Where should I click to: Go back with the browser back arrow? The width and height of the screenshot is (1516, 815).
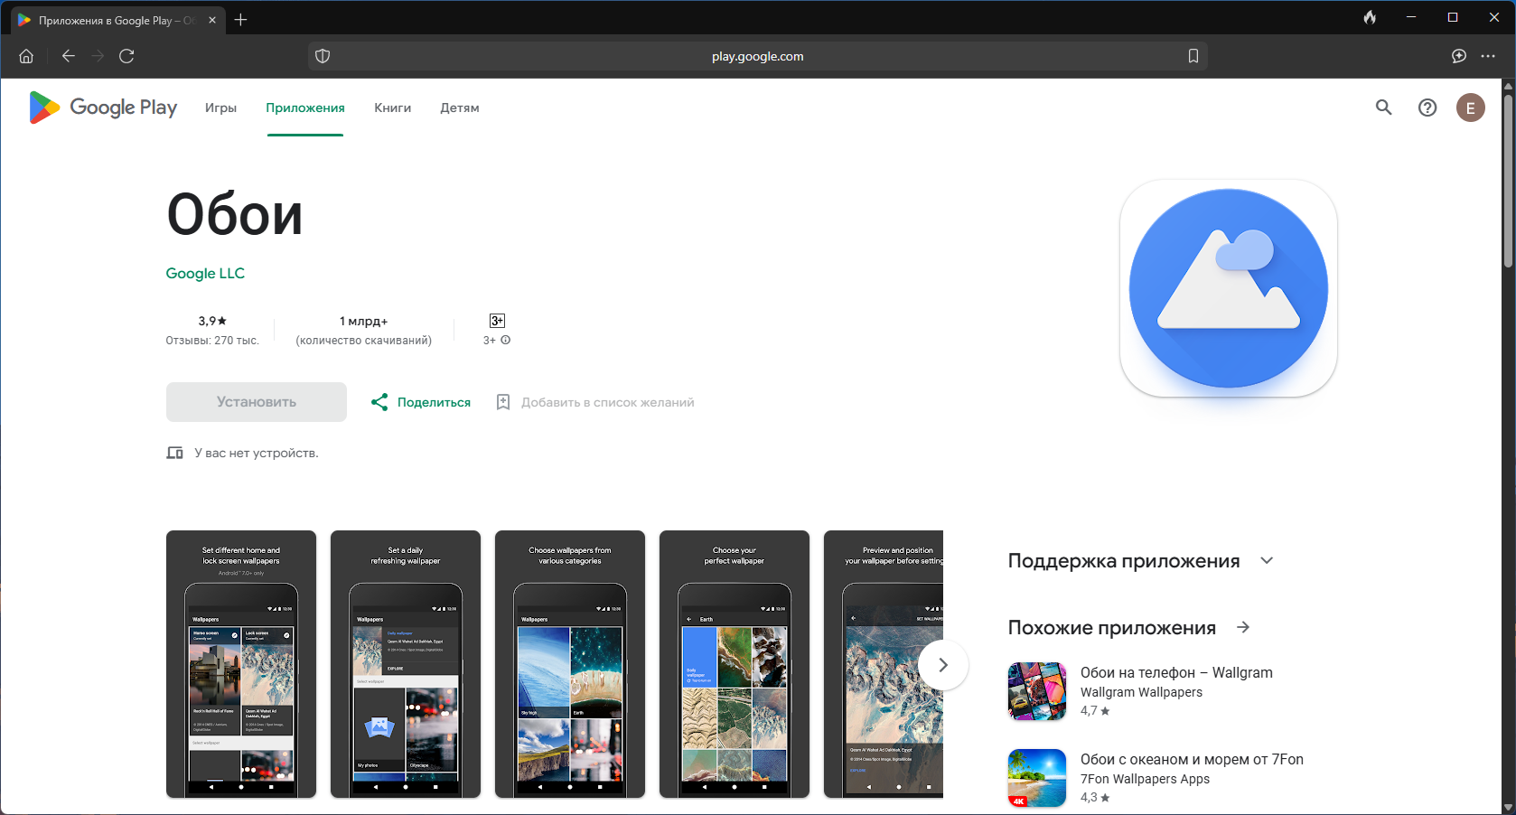(68, 56)
